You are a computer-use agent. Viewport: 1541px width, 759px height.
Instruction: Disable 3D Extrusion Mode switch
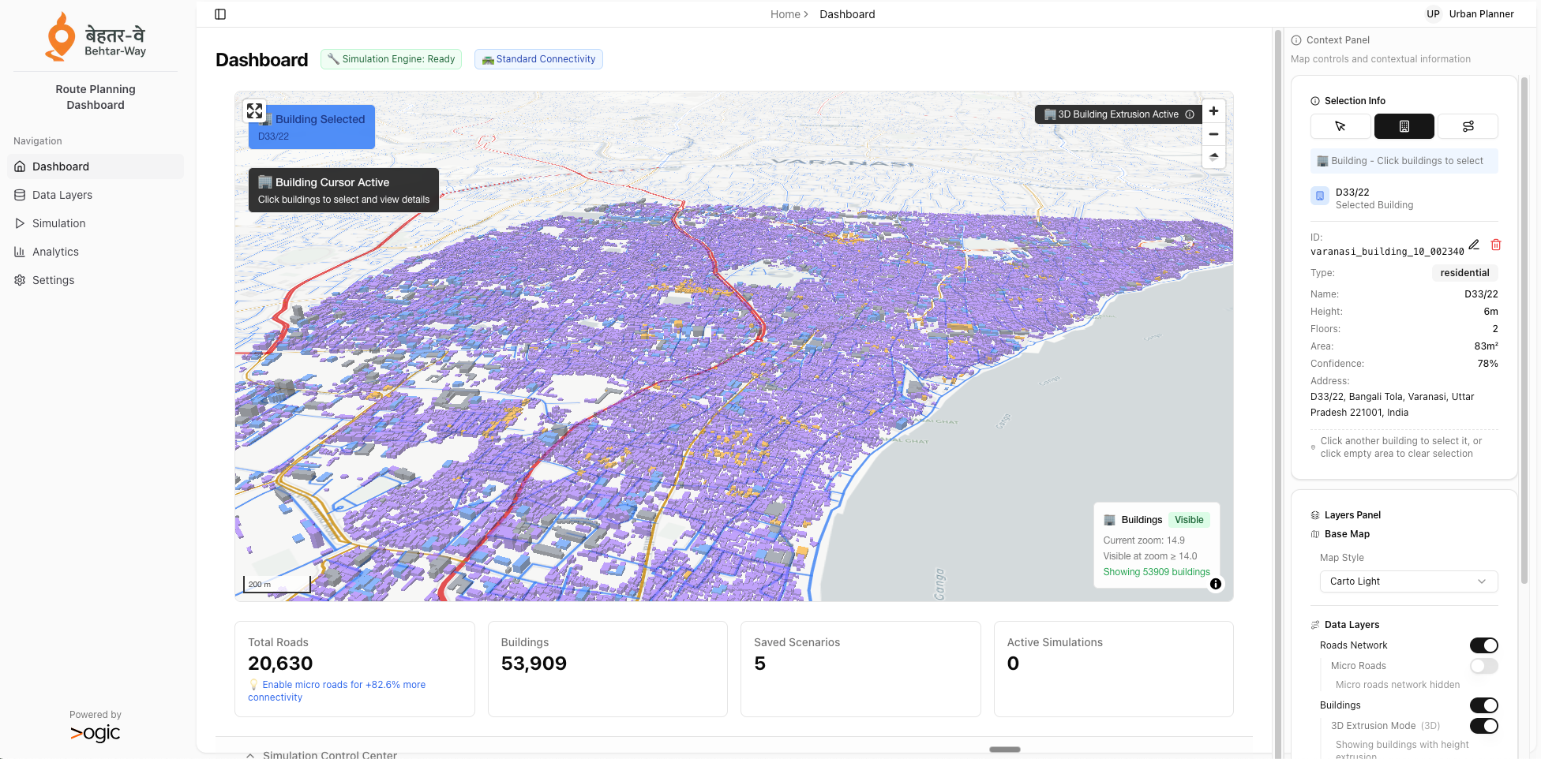click(1483, 726)
